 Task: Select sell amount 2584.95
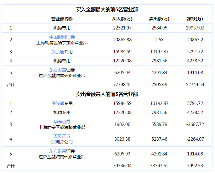point(159,28)
